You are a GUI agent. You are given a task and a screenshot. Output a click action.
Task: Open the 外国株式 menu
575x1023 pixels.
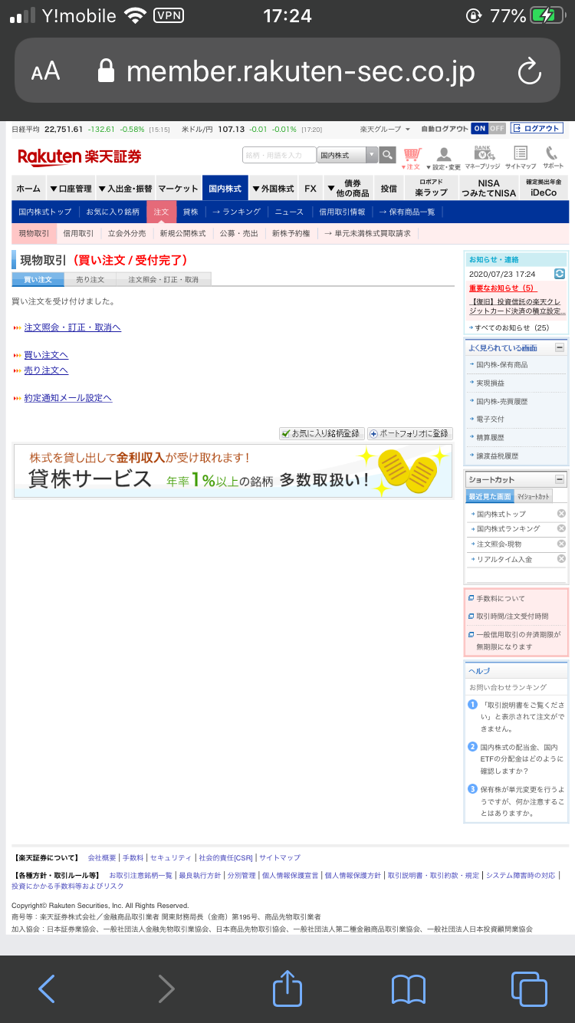pyautogui.click(x=273, y=188)
